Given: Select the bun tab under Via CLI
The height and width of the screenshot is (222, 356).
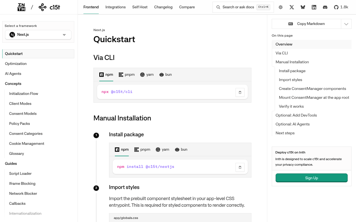Looking at the screenshot, I should [x=165, y=75].
